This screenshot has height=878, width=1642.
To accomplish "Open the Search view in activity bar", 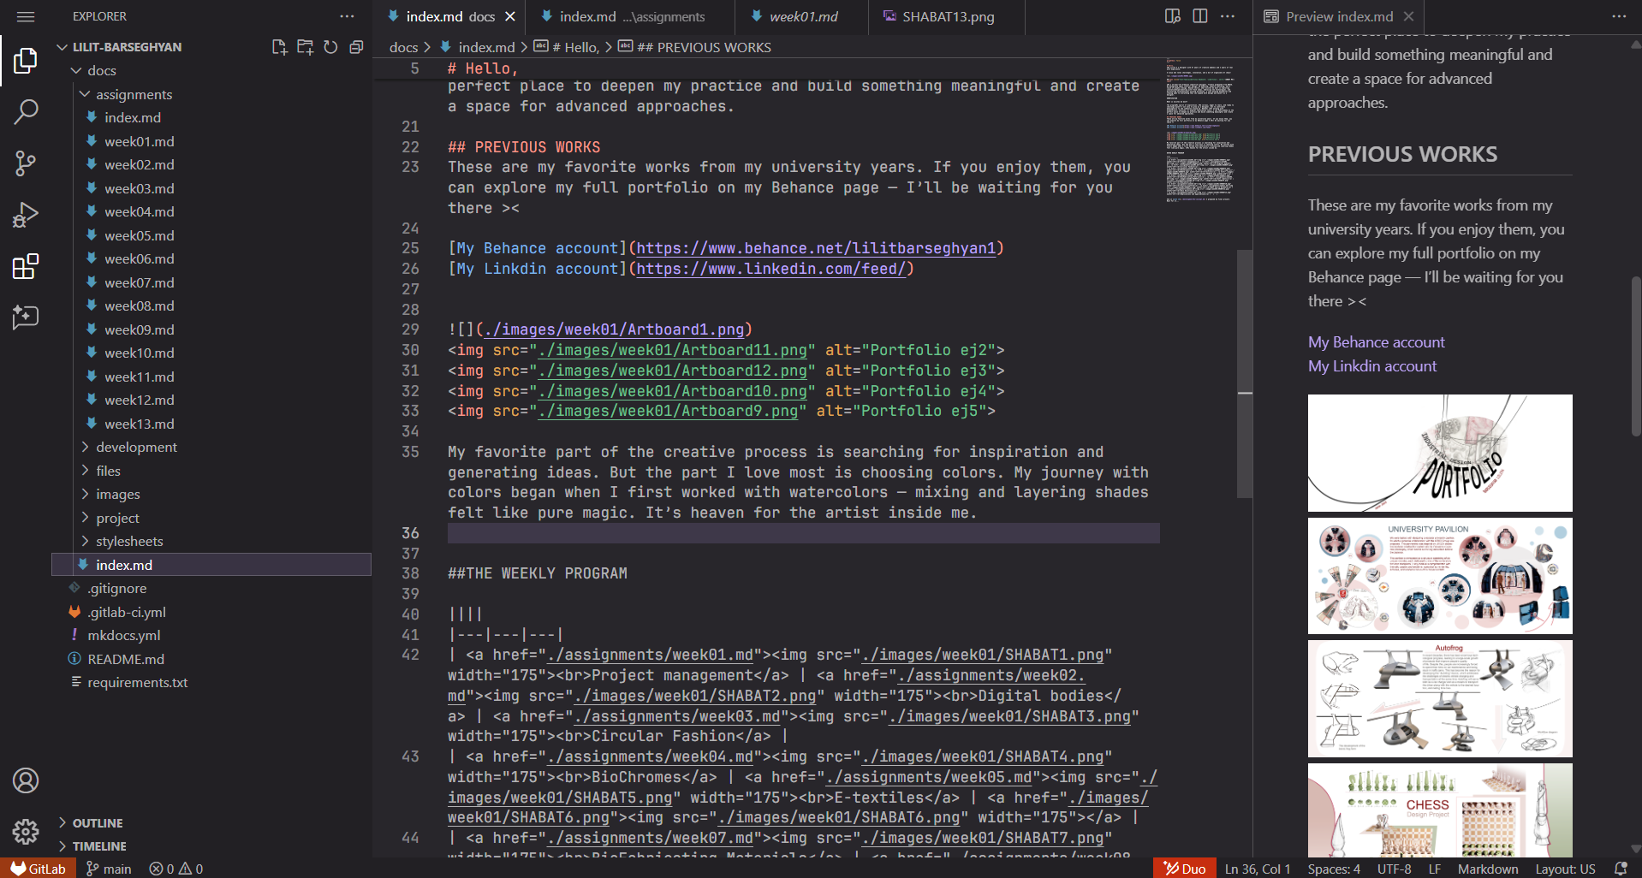I will (x=26, y=111).
